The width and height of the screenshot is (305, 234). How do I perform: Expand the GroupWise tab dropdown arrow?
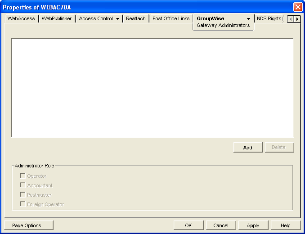[248, 19]
